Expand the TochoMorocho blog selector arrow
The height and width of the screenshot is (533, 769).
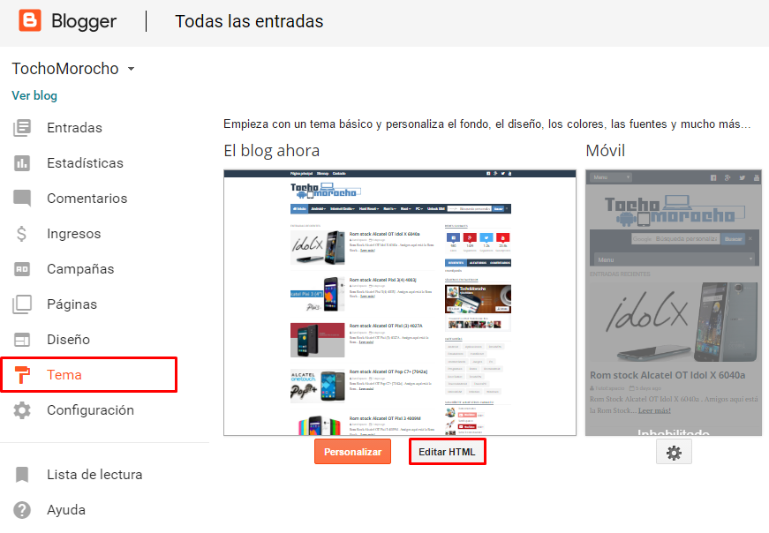coord(131,69)
